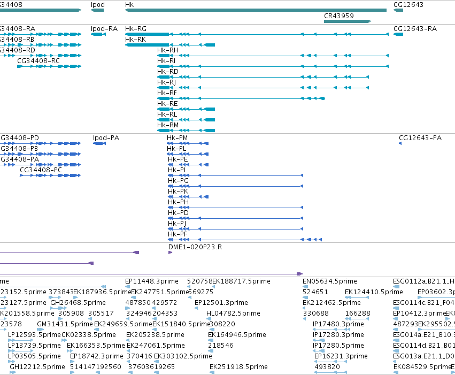The image size is (455, 375).
Task: Select the small purple DME1-020P23.R feature glyph
Action: pos(171,252)
